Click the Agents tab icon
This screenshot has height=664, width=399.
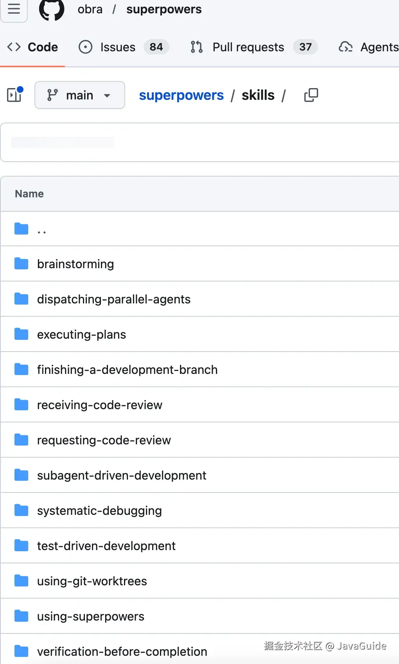pos(345,47)
